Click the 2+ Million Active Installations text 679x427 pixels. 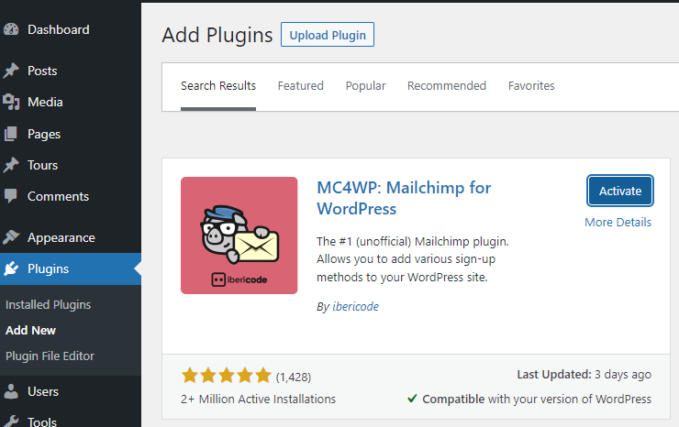[x=258, y=399]
